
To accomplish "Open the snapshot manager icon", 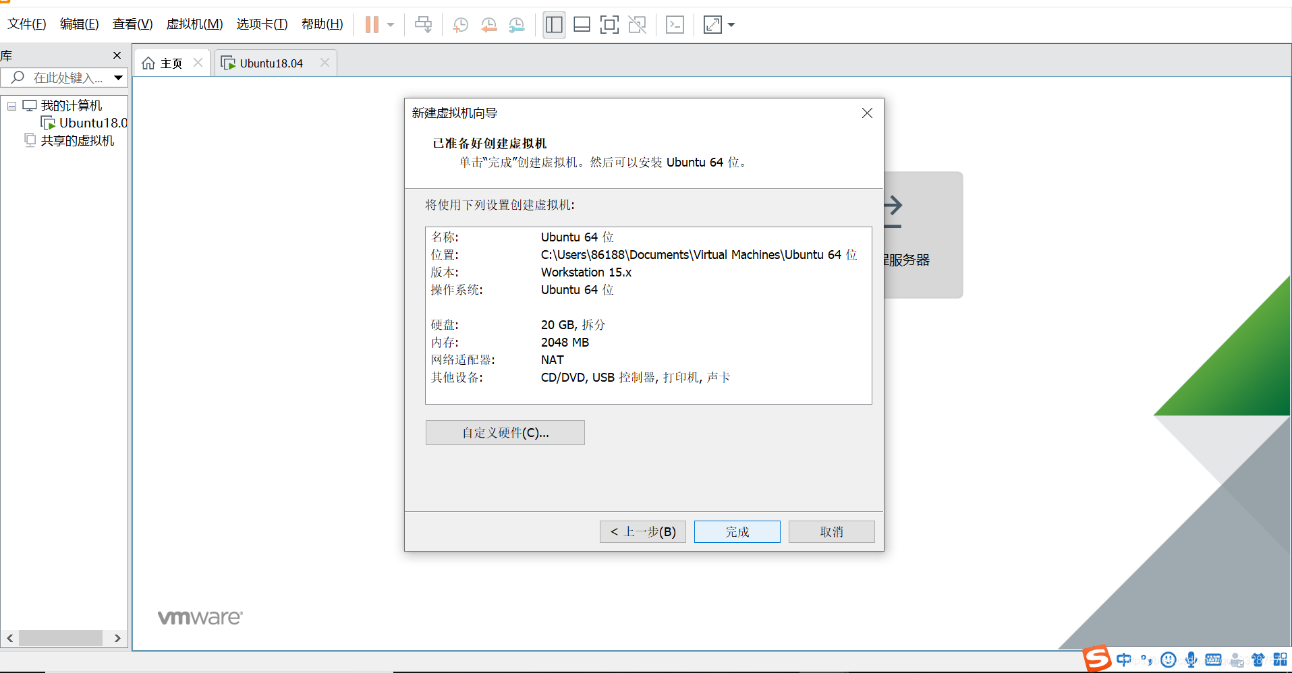I will coord(516,25).
